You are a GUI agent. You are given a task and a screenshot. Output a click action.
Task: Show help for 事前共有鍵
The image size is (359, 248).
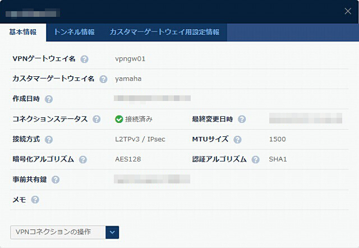point(56,180)
